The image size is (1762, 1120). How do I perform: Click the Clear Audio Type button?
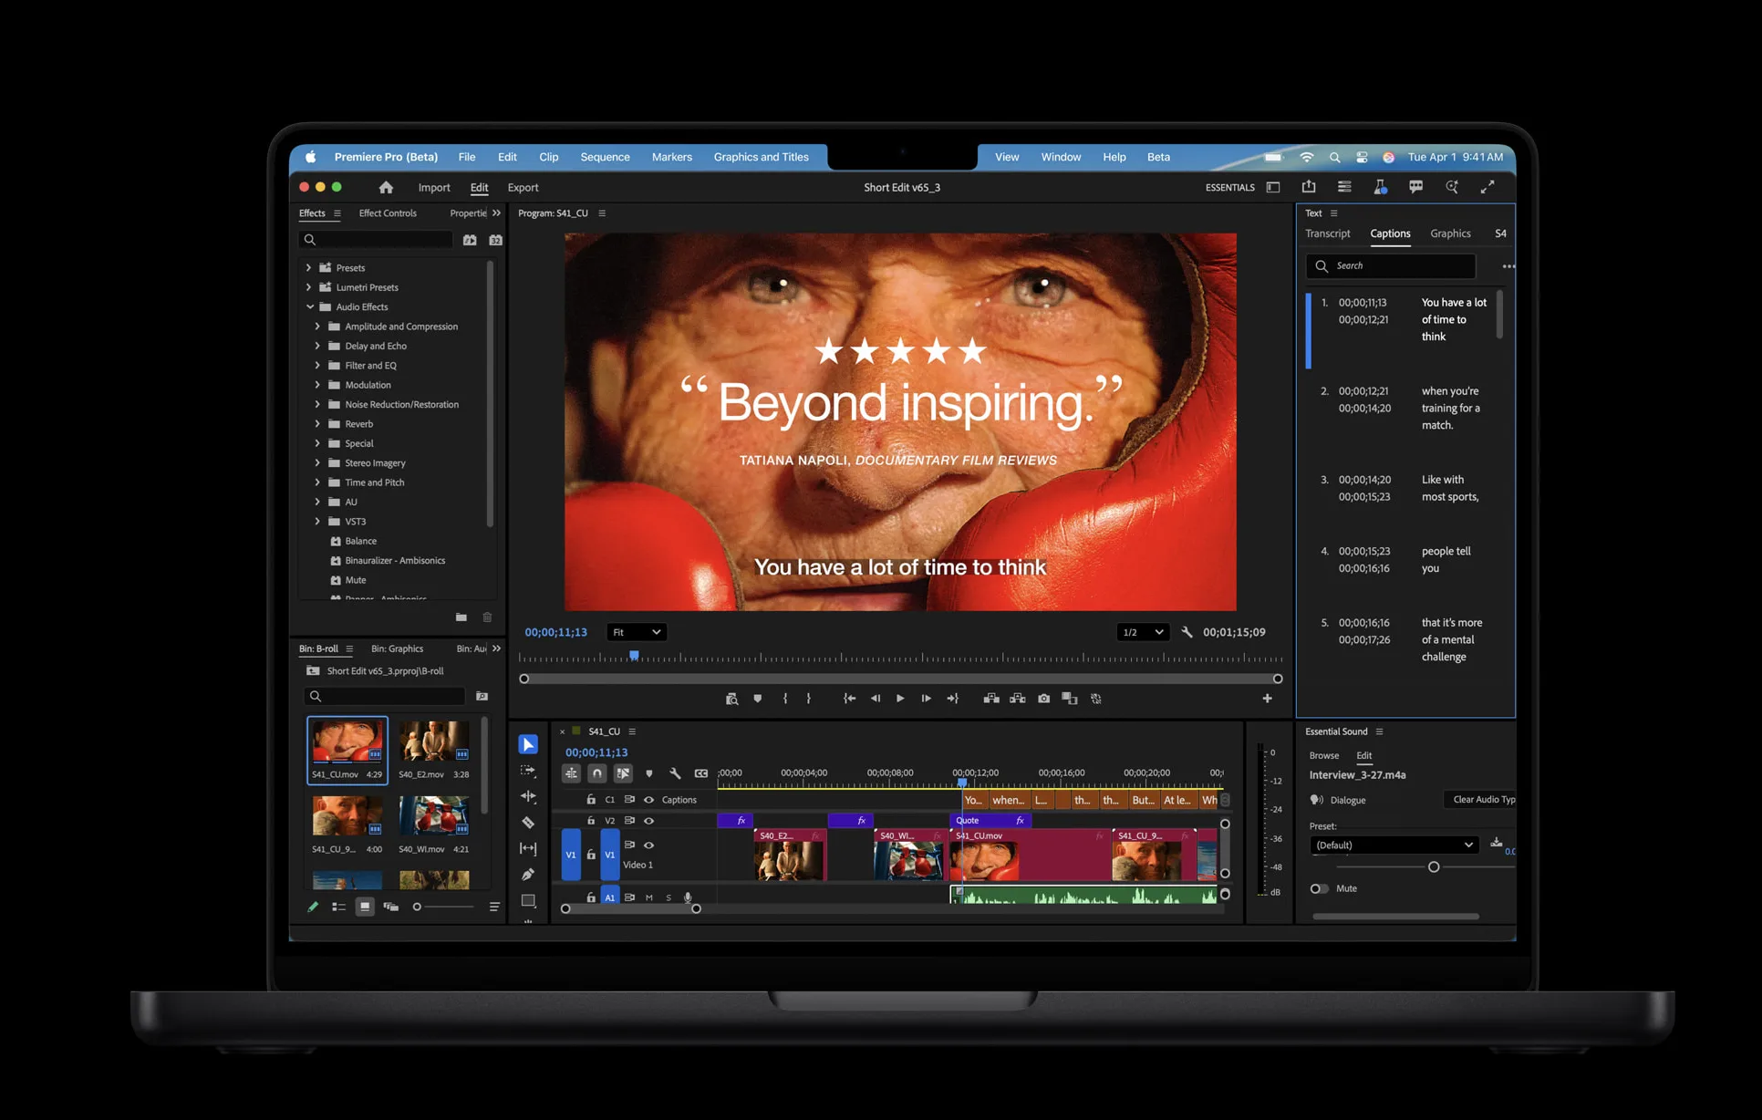[1481, 800]
